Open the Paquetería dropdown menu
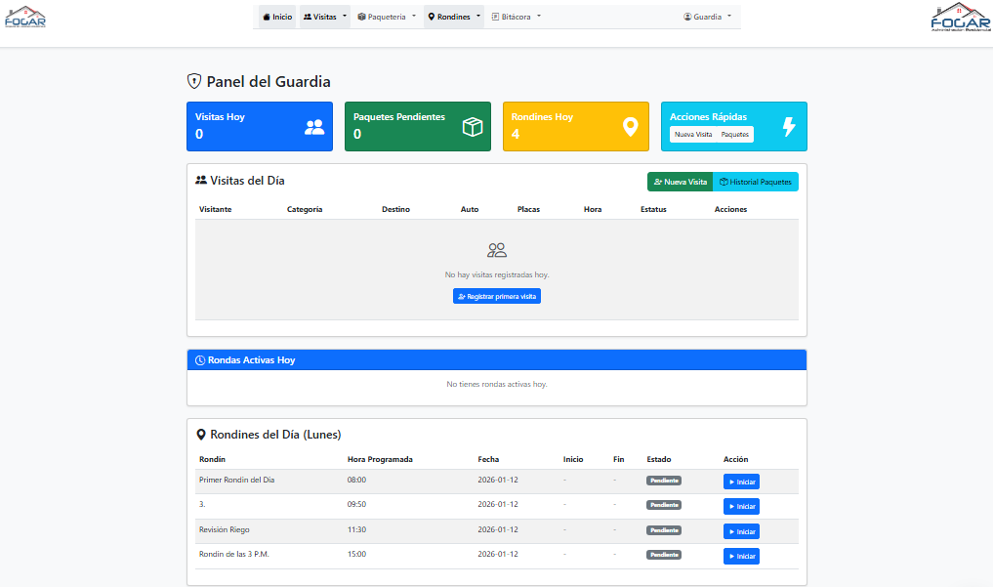The image size is (993, 587). point(387,17)
